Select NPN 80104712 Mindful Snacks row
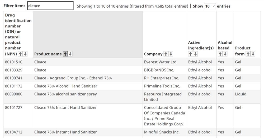 pyautogui.click(x=132, y=132)
